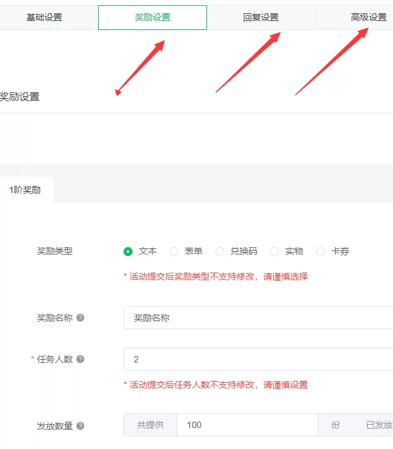The image size is (393, 449).
Task: Open the 奖励设置 tab
Action: click(x=152, y=17)
